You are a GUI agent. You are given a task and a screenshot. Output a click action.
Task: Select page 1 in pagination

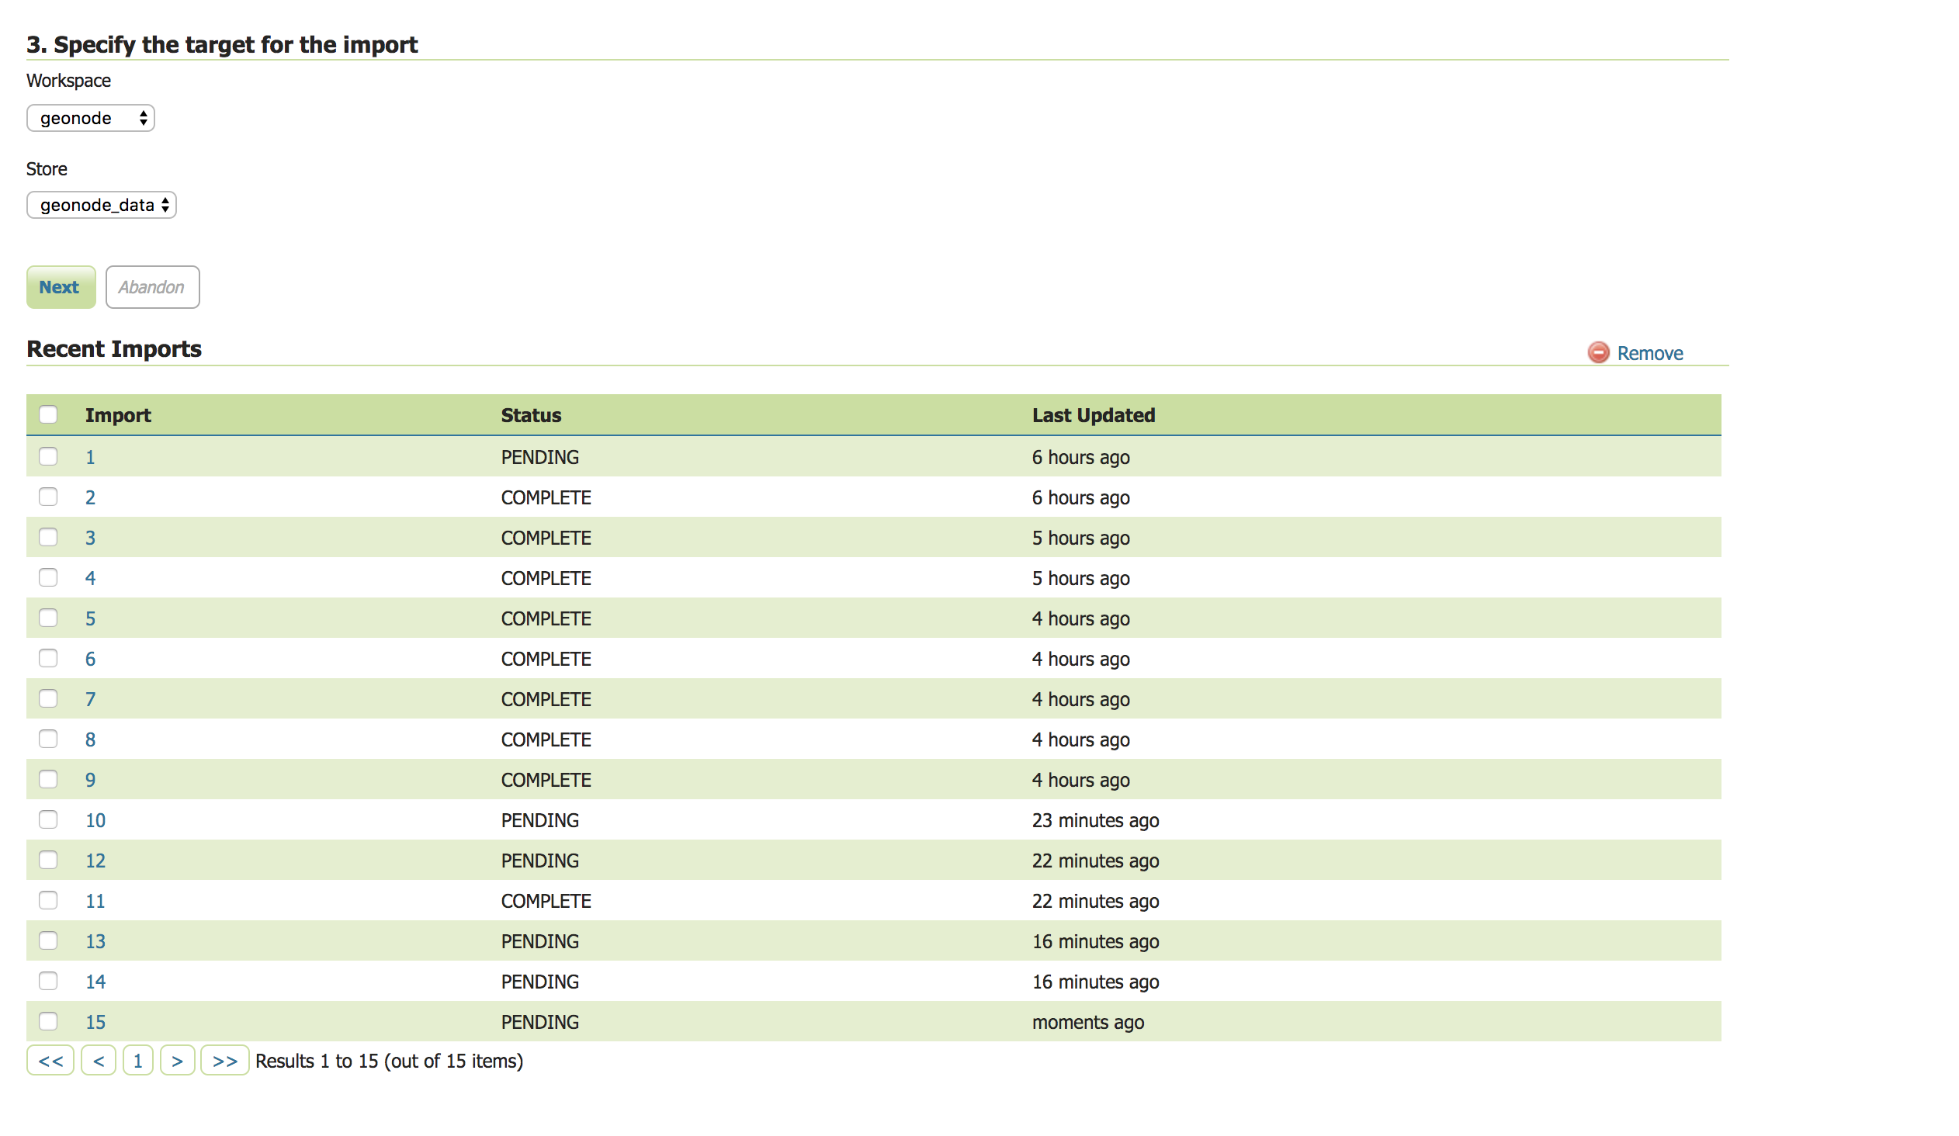(x=137, y=1061)
